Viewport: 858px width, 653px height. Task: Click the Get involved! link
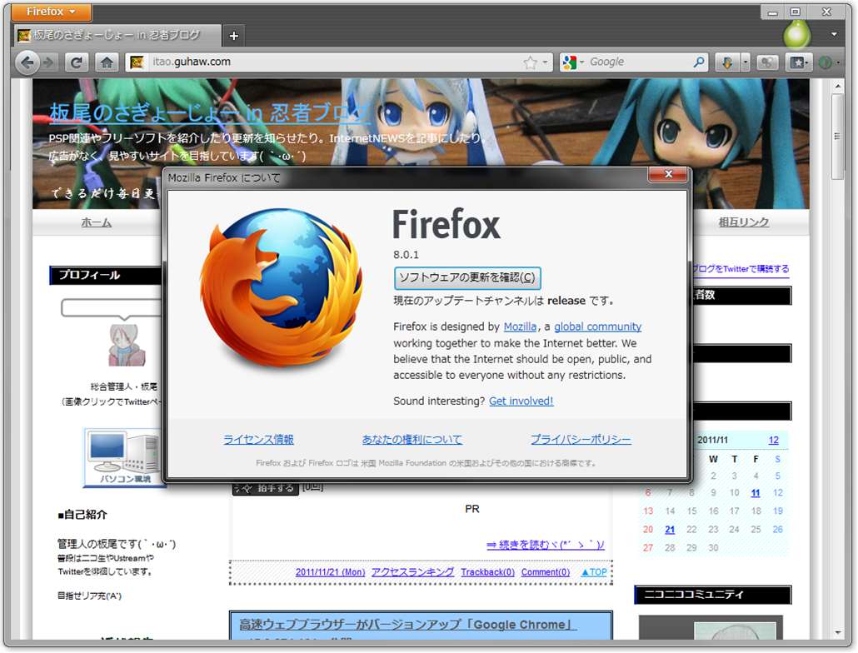[521, 401]
